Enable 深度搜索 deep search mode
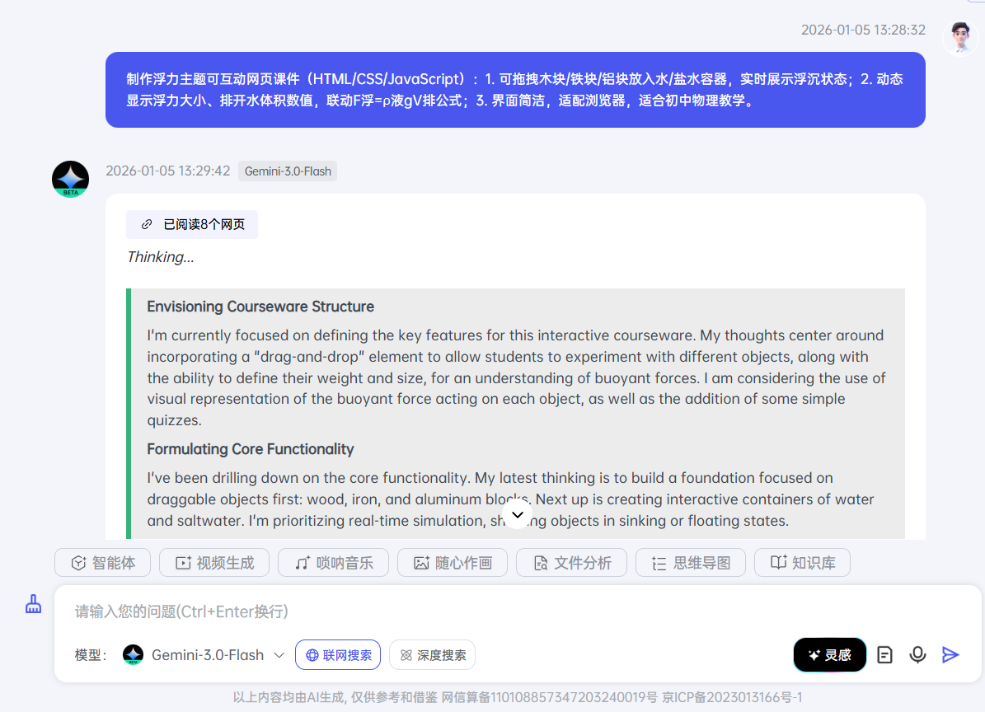This screenshot has height=712, width=985. coord(432,654)
